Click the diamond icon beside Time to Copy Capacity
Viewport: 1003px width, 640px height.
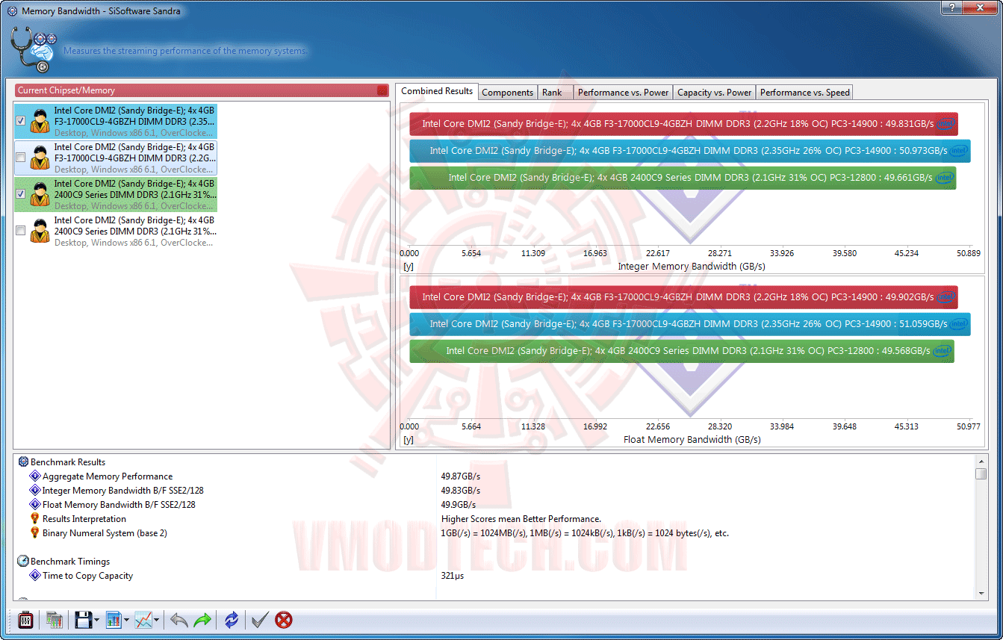[x=35, y=576]
